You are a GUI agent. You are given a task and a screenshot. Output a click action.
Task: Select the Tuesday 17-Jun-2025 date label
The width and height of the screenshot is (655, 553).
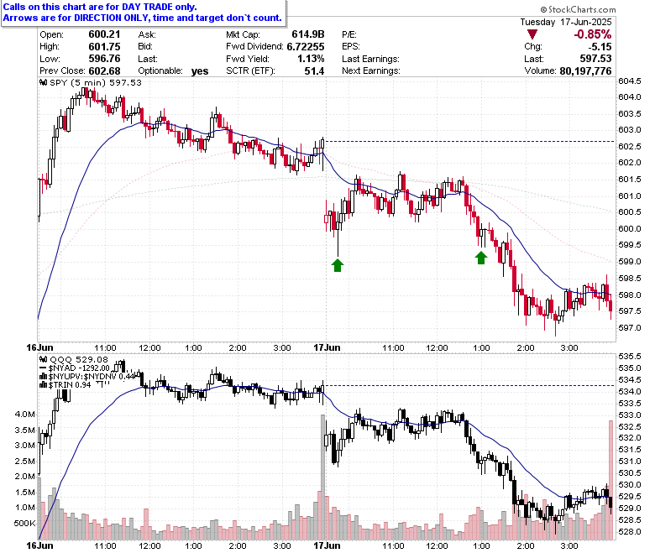(x=566, y=22)
